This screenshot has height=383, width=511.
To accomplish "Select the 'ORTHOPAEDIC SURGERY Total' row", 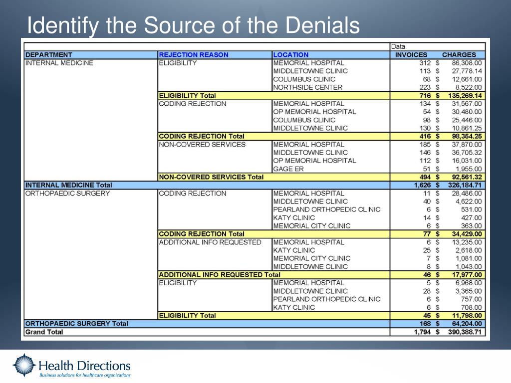I will tap(255, 323).
